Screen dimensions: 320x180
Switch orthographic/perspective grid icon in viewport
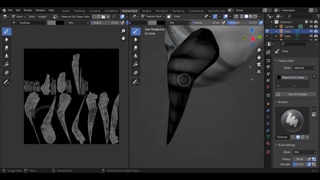pyautogui.click(x=259, y=71)
